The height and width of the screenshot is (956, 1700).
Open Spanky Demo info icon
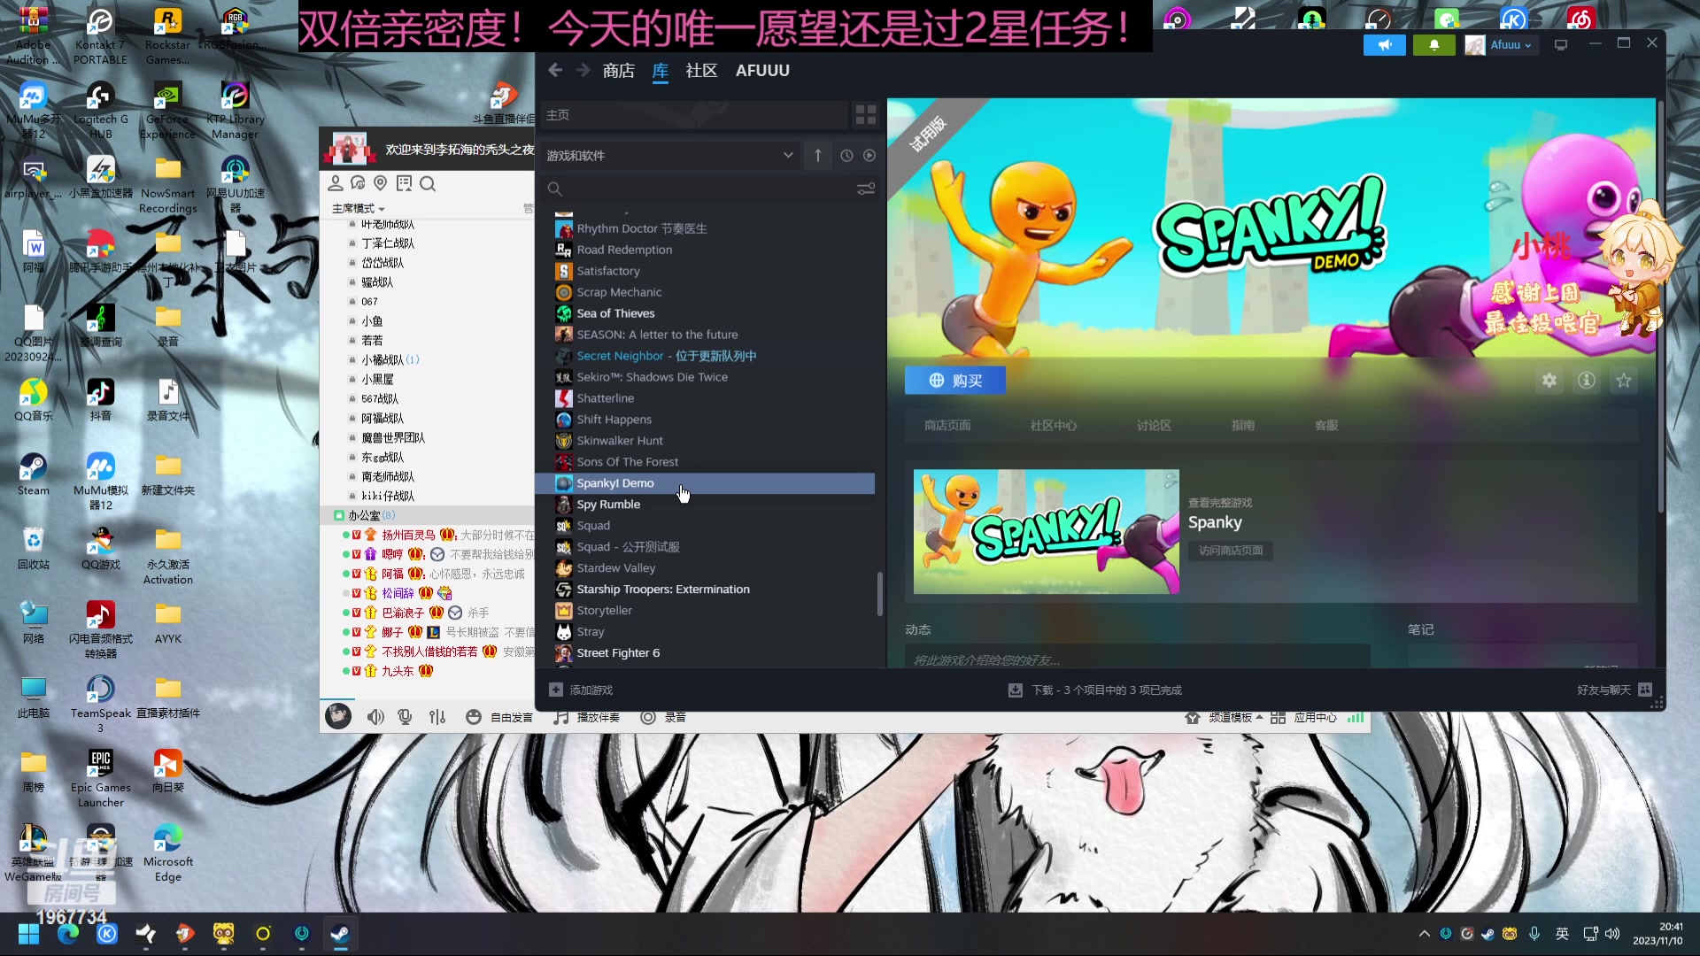[x=1587, y=381]
